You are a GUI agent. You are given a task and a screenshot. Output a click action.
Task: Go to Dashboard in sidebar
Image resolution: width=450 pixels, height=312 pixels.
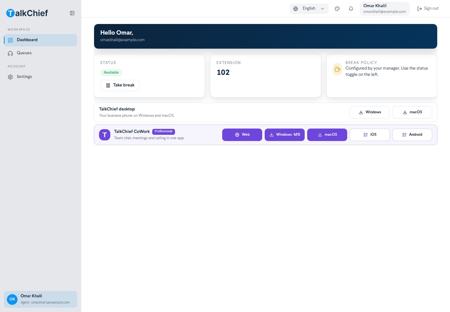click(41, 40)
